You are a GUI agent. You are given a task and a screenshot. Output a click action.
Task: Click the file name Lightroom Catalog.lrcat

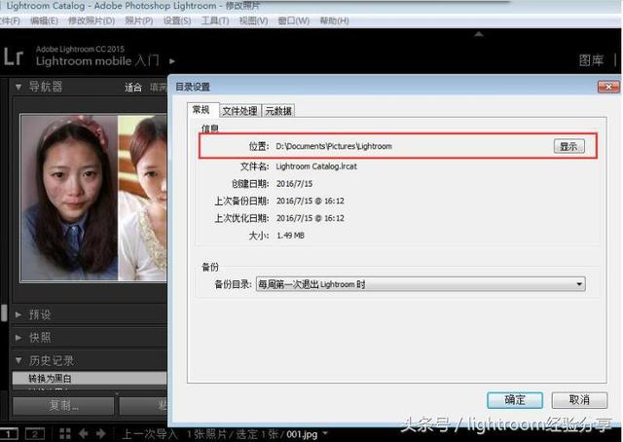click(316, 166)
